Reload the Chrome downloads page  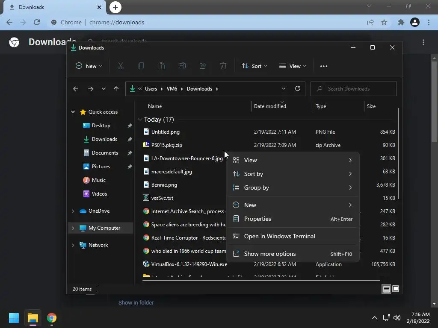click(x=37, y=22)
